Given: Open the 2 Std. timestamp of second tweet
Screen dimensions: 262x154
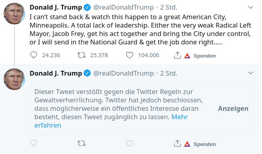Looking at the screenshot, I should point(169,74).
